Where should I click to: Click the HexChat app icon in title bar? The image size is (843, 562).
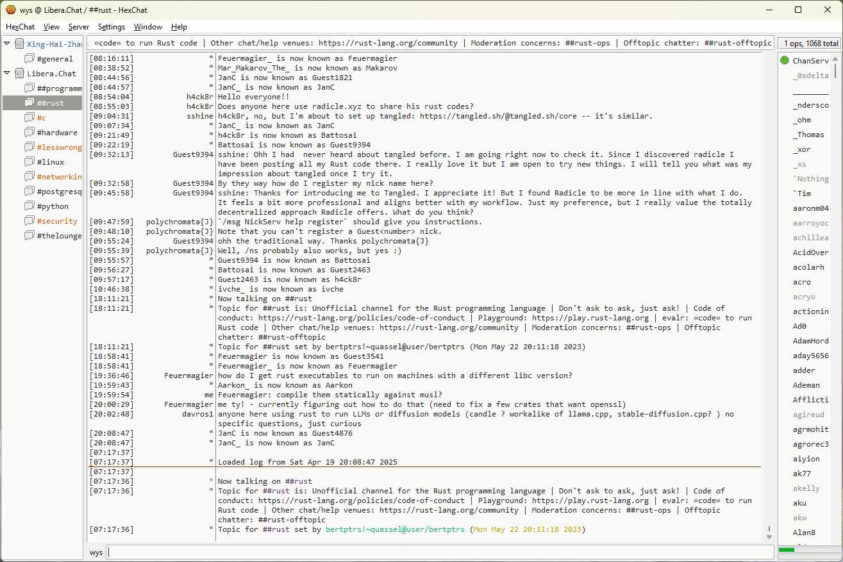10,10
